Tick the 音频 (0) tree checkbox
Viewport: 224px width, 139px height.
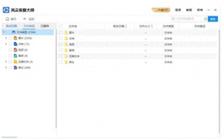coord(10,56)
